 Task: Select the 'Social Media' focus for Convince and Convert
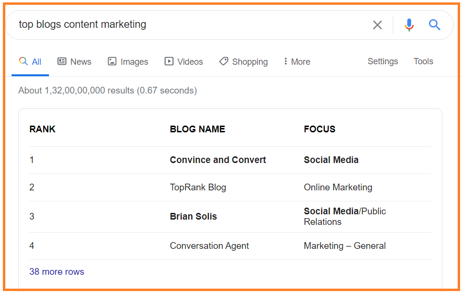coord(331,160)
